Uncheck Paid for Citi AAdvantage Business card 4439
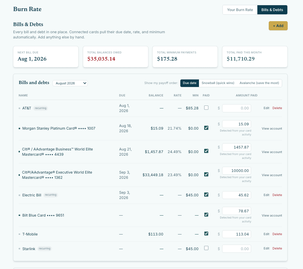 206,151
